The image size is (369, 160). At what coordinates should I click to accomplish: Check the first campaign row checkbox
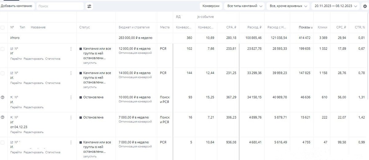coord(3,49)
